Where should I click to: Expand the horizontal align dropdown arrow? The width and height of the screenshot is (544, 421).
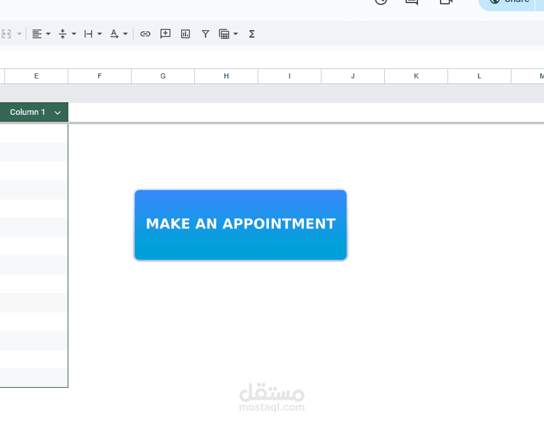point(48,34)
